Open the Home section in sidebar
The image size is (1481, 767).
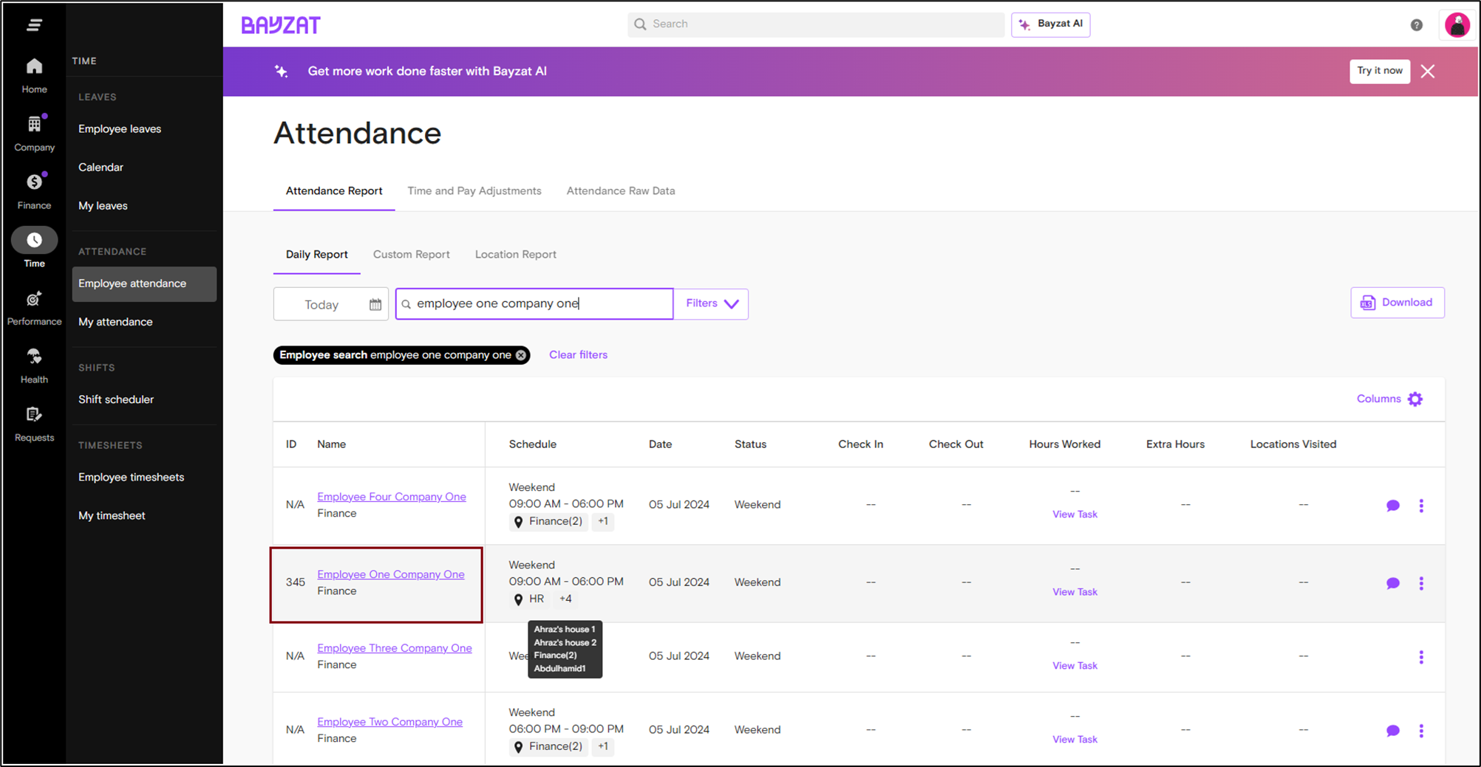pos(34,75)
